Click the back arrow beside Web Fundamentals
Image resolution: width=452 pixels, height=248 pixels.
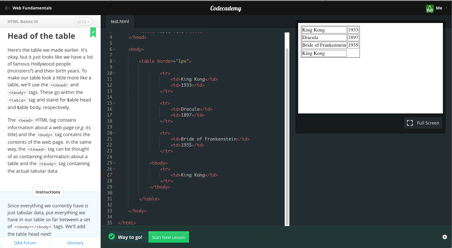pyautogui.click(x=7, y=8)
